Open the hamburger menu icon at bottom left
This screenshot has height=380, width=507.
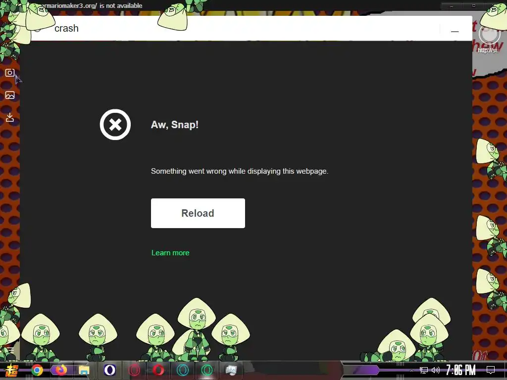pos(11,350)
